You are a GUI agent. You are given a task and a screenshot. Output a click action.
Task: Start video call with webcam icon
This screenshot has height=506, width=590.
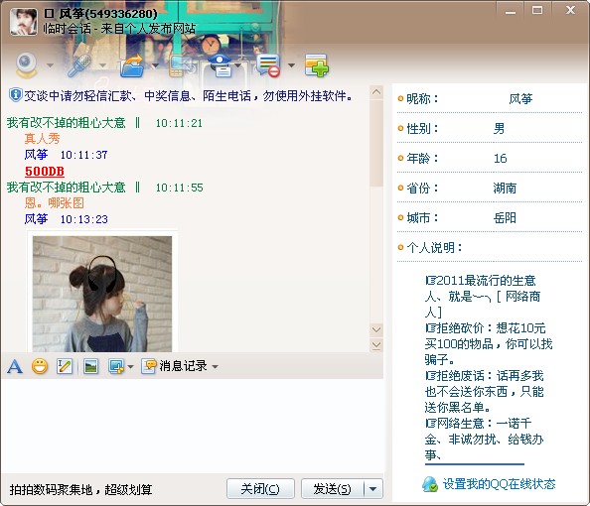27,65
